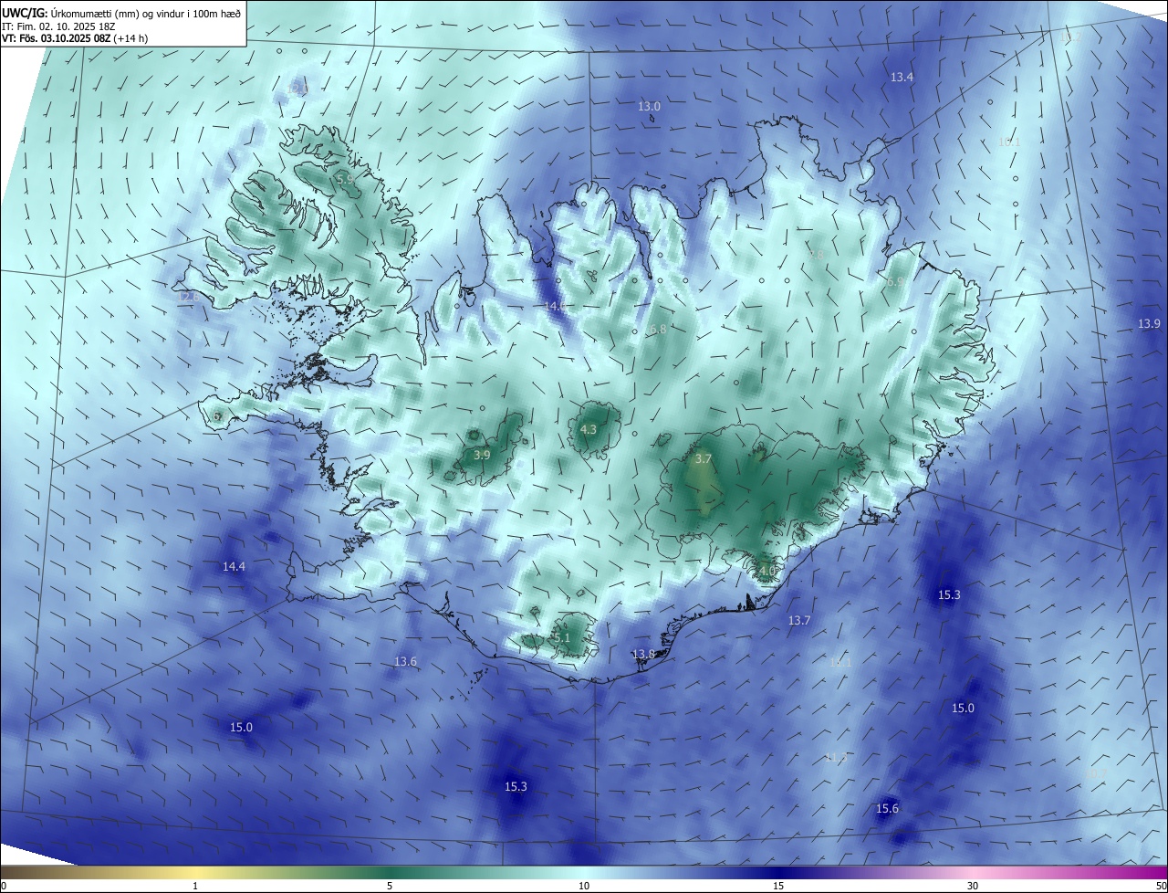
Task: Click the 4.0 value label
Action: [766, 572]
